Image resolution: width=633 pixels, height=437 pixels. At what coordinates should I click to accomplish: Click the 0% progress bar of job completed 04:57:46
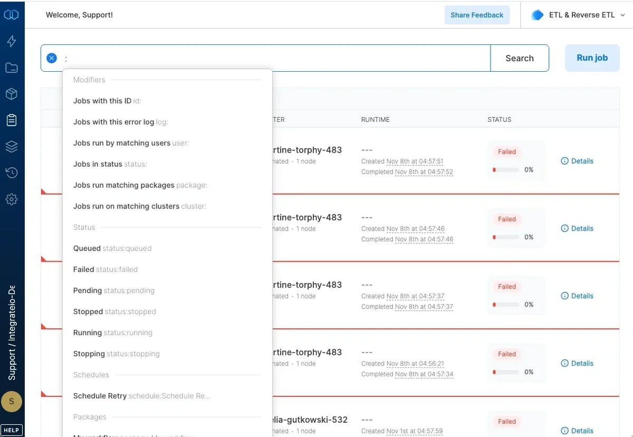(506, 237)
